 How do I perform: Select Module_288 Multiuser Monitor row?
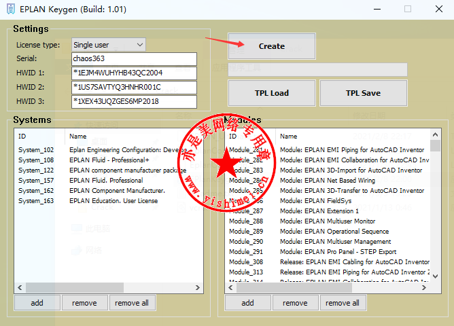tap(328, 221)
